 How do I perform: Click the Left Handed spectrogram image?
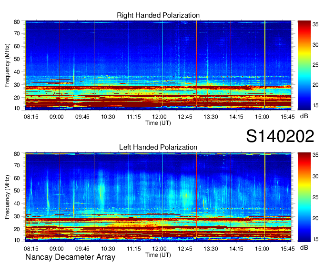tap(158, 197)
